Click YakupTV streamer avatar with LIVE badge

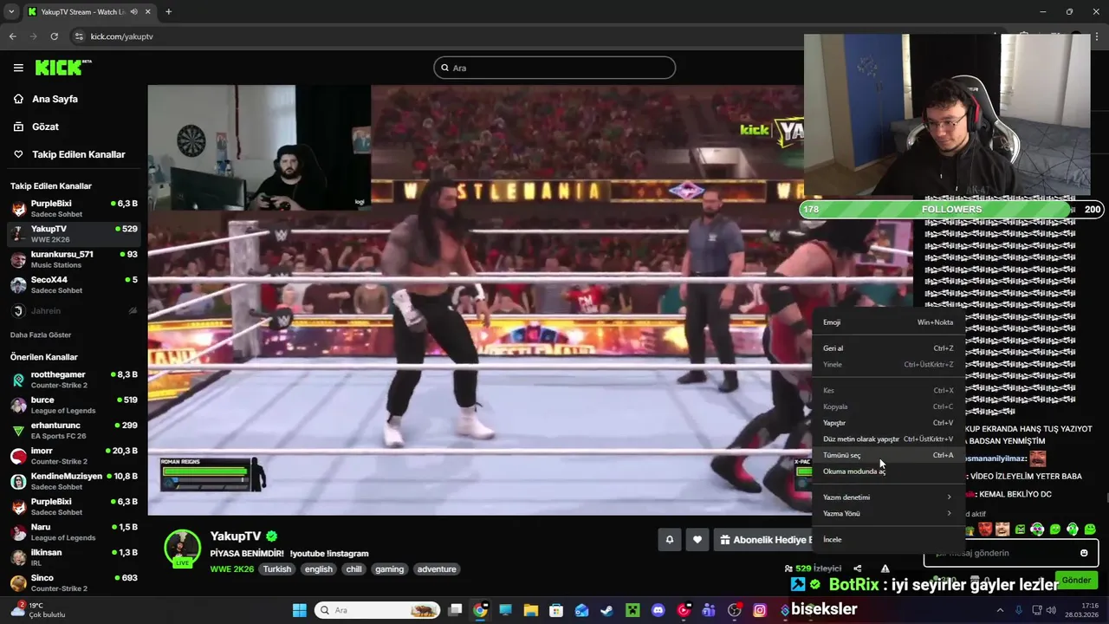[183, 549]
